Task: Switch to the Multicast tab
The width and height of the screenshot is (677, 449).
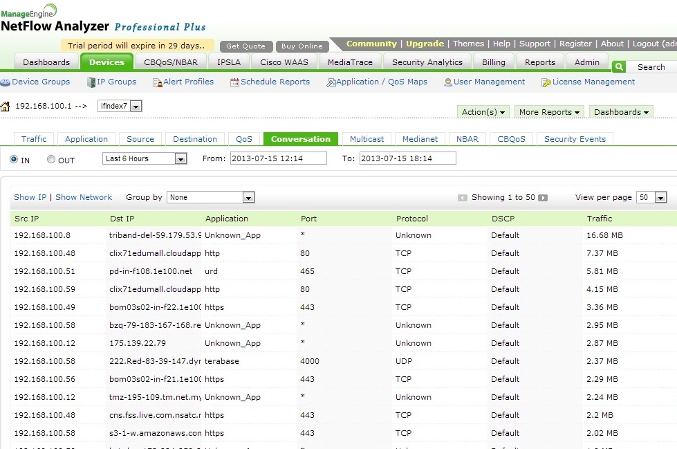Action: (367, 138)
